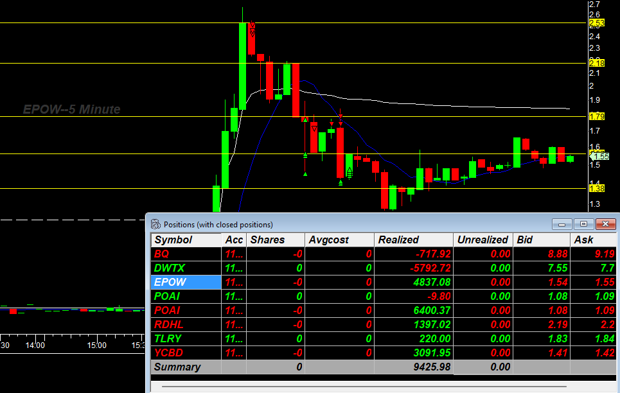The image size is (620, 393).
Task: Close the Positions window
Action: [605, 224]
